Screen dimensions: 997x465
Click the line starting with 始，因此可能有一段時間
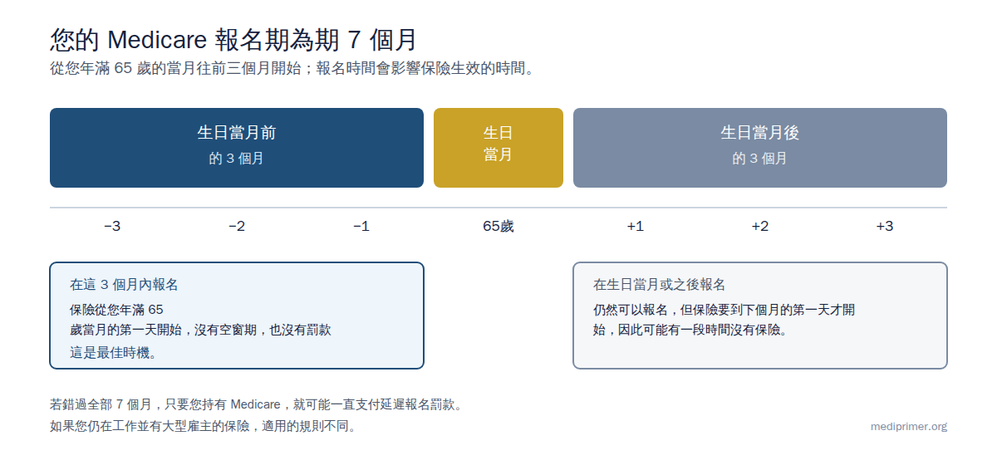click(x=690, y=330)
